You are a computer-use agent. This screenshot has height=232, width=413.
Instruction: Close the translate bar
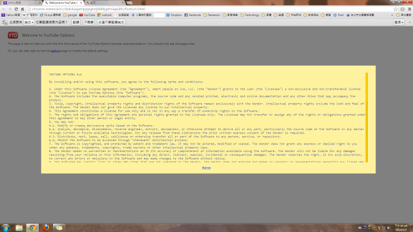(409, 23)
